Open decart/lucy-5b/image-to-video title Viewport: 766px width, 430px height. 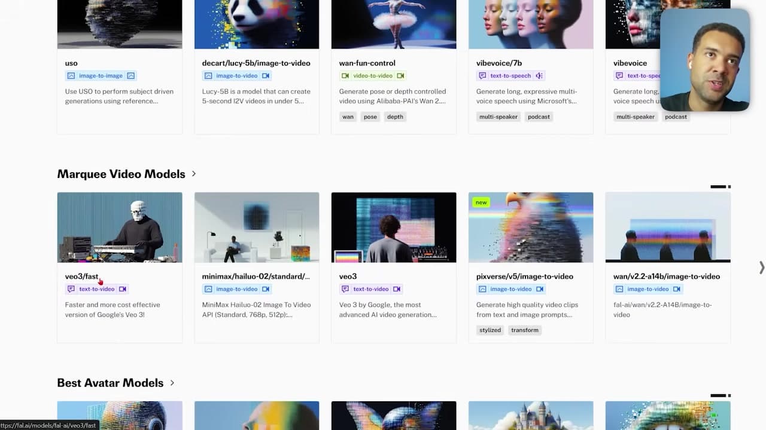pyautogui.click(x=256, y=63)
